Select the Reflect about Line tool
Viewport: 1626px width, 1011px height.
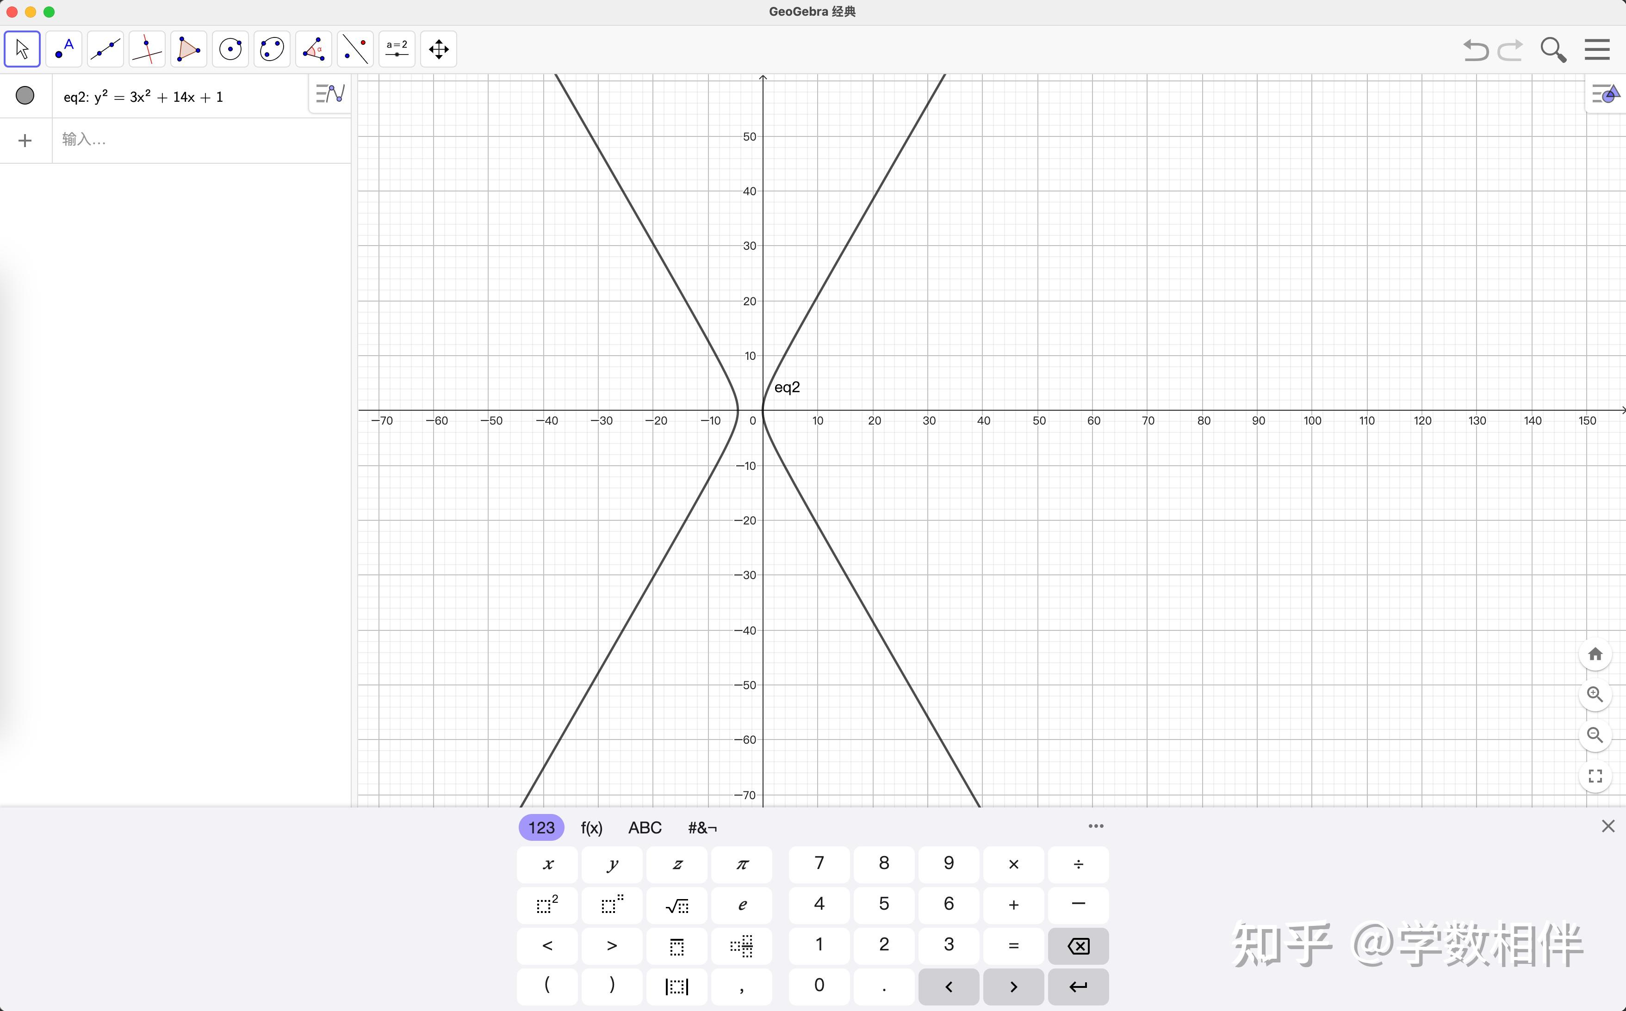pos(355,49)
